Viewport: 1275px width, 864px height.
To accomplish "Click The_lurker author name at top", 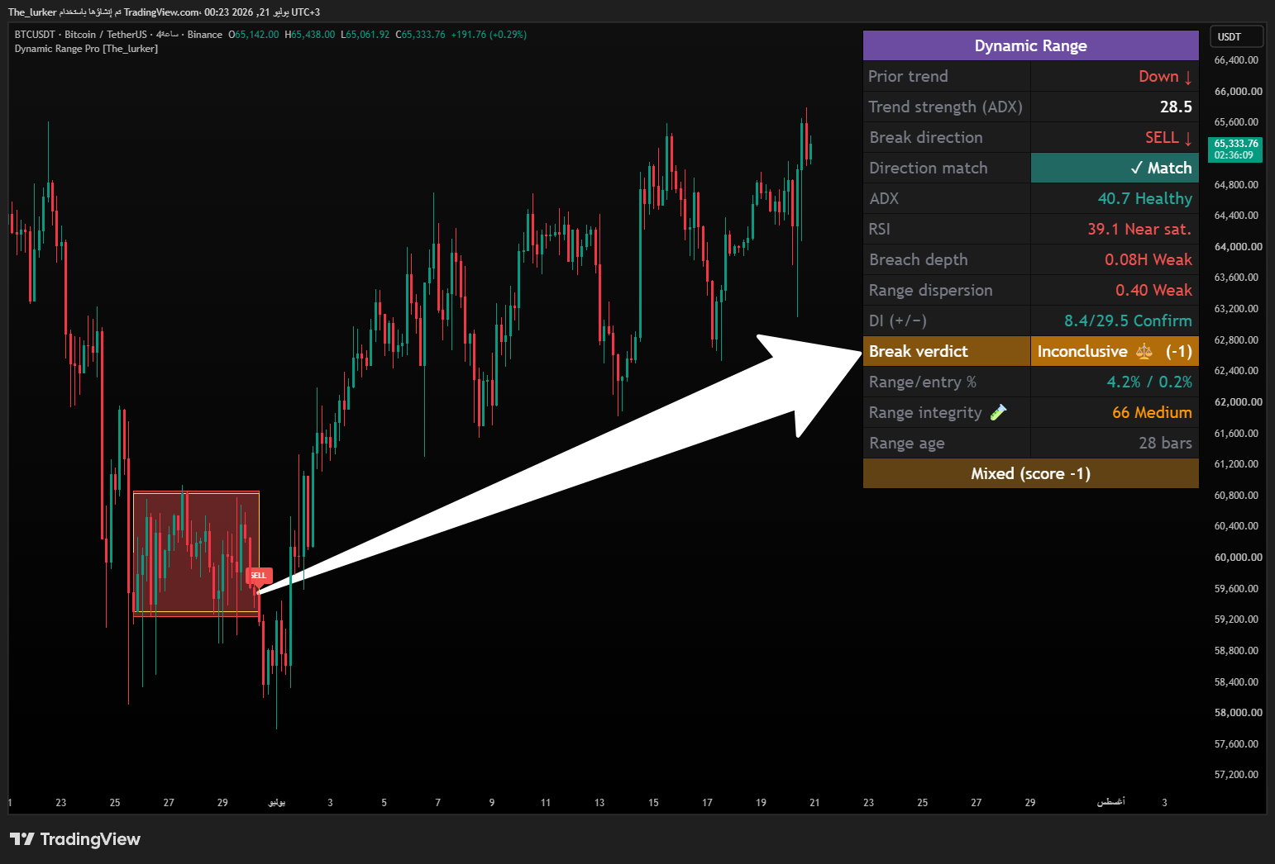I will point(32,12).
